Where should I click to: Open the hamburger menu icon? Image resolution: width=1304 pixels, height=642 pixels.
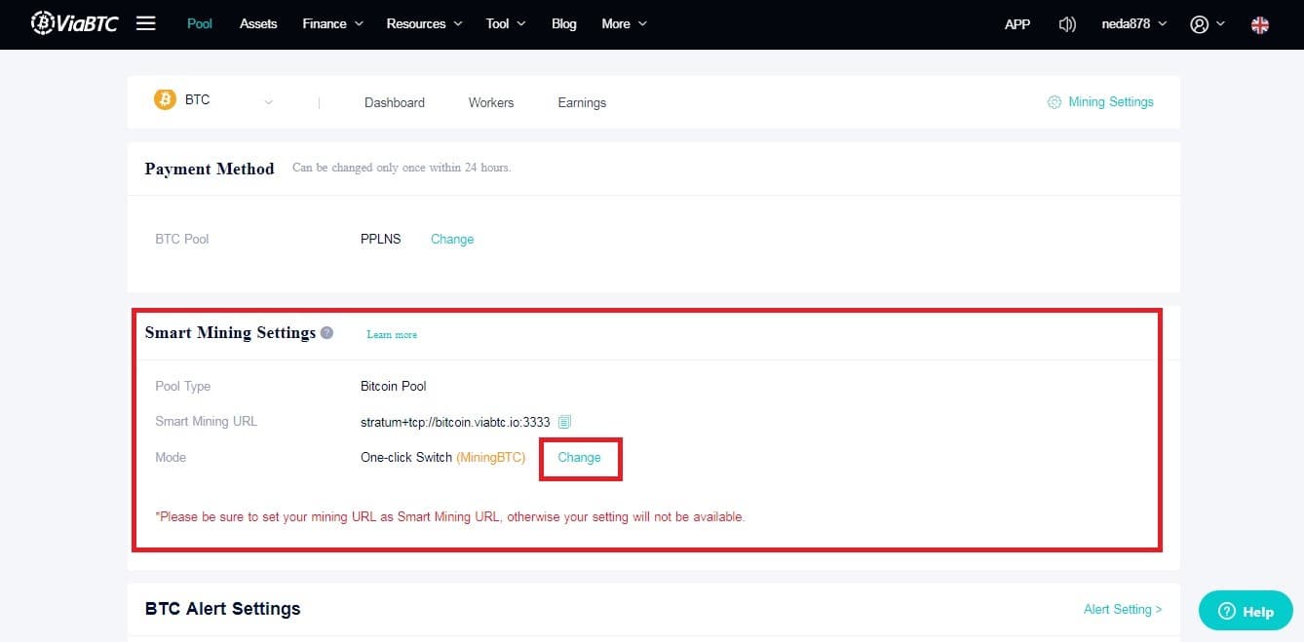point(146,23)
